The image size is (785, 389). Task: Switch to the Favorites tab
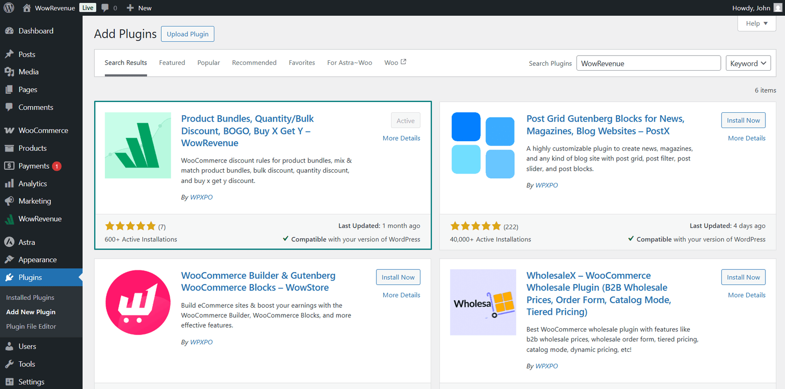tap(302, 63)
